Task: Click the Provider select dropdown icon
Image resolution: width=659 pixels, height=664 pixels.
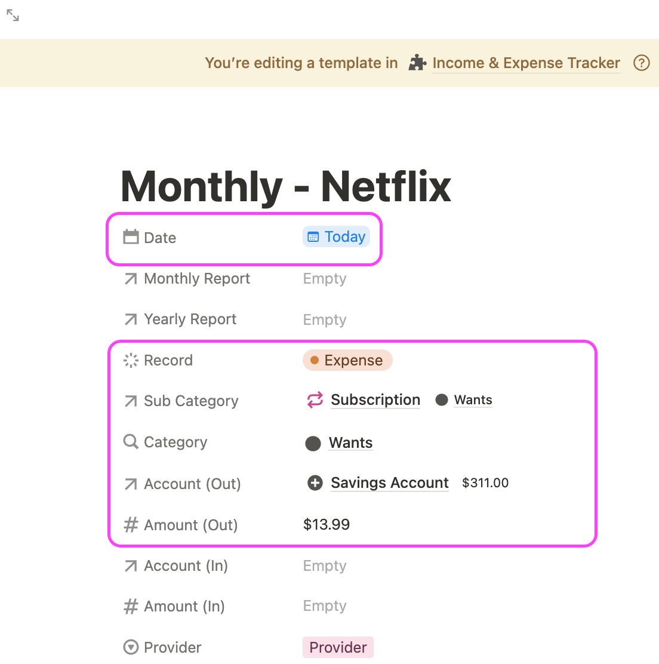Action: pos(131,647)
